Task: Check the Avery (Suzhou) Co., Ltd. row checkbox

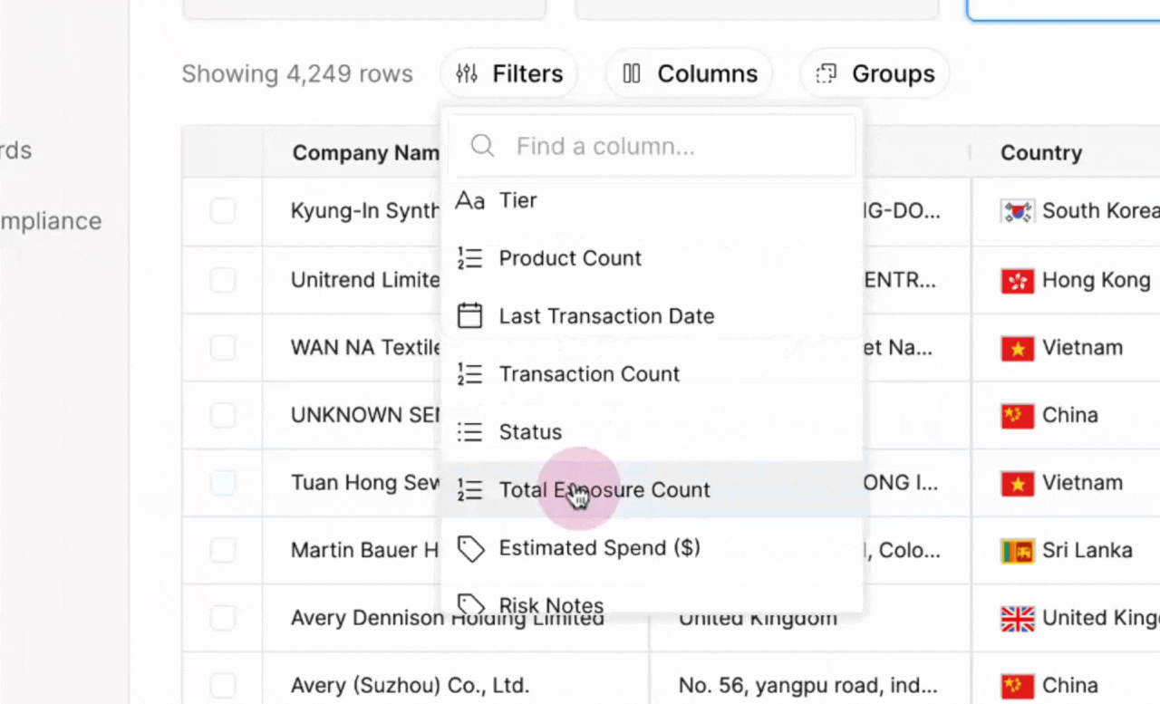Action: pyautogui.click(x=223, y=685)
